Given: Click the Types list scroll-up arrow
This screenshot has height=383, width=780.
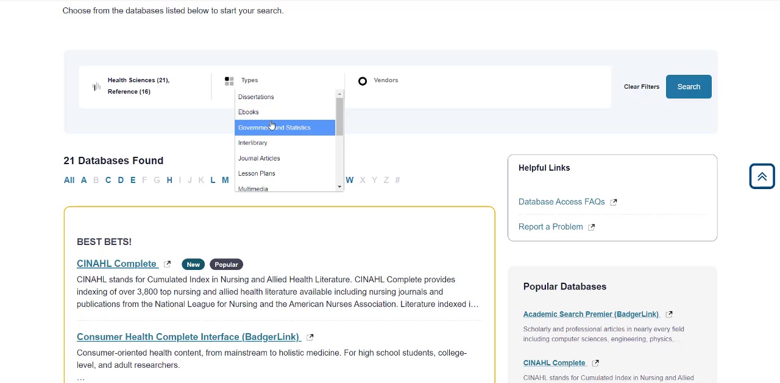Looking at the screenshot, I should tap(339, 94).
